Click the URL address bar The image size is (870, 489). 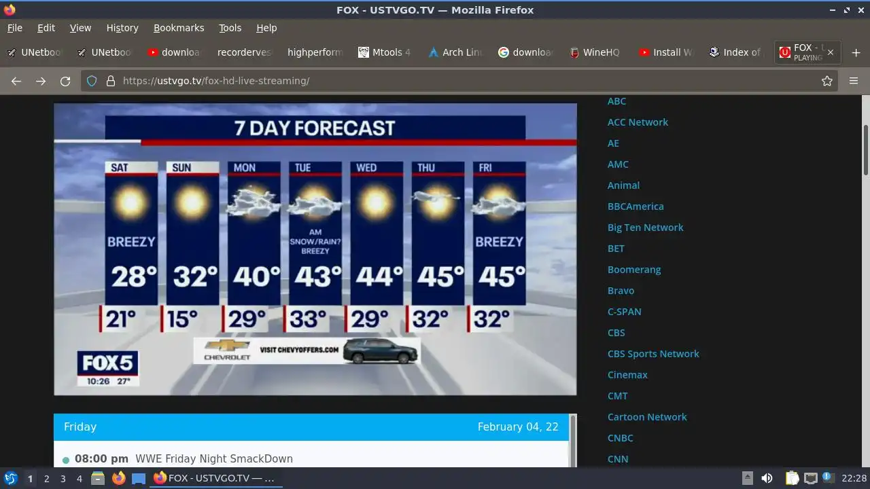coord(459,81)
